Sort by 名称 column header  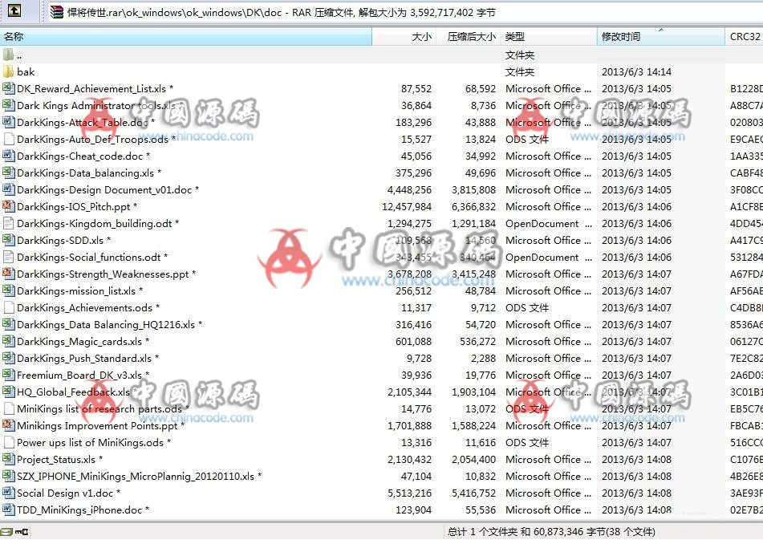coord(186,36)
